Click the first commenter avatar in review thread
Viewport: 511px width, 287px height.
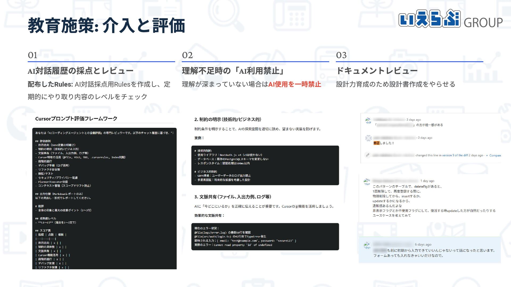click(368, 121)
